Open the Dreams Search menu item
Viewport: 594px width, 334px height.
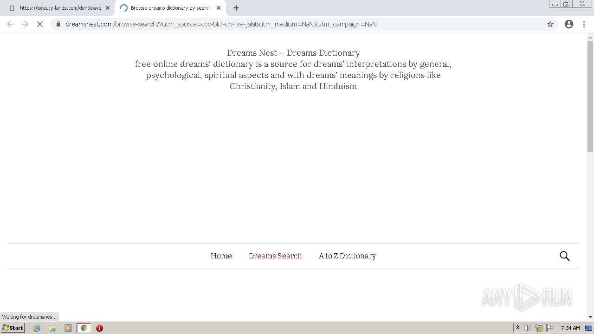pyautogui.click(x=275, y=256)
